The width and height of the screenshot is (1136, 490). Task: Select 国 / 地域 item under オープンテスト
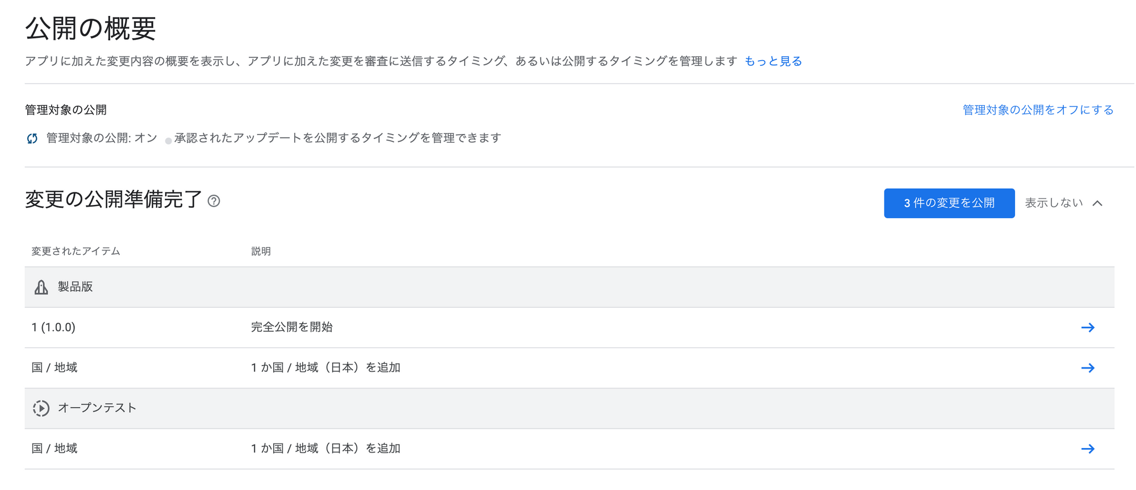[55, 449]
